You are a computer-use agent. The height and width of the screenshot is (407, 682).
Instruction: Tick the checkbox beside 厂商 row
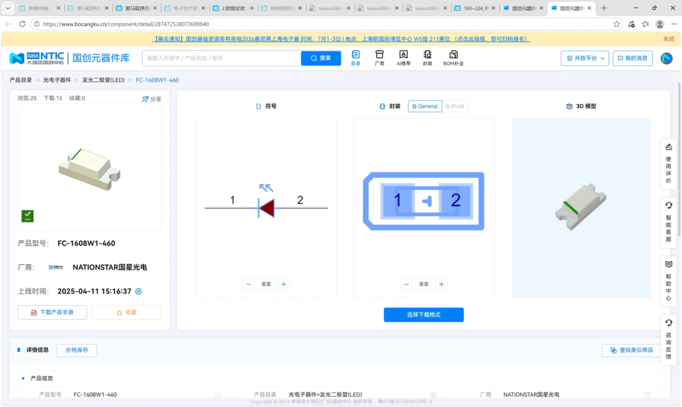(x=648, y=395)
